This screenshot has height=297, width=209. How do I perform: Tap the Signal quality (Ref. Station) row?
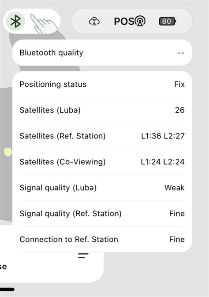coord(102,213)
